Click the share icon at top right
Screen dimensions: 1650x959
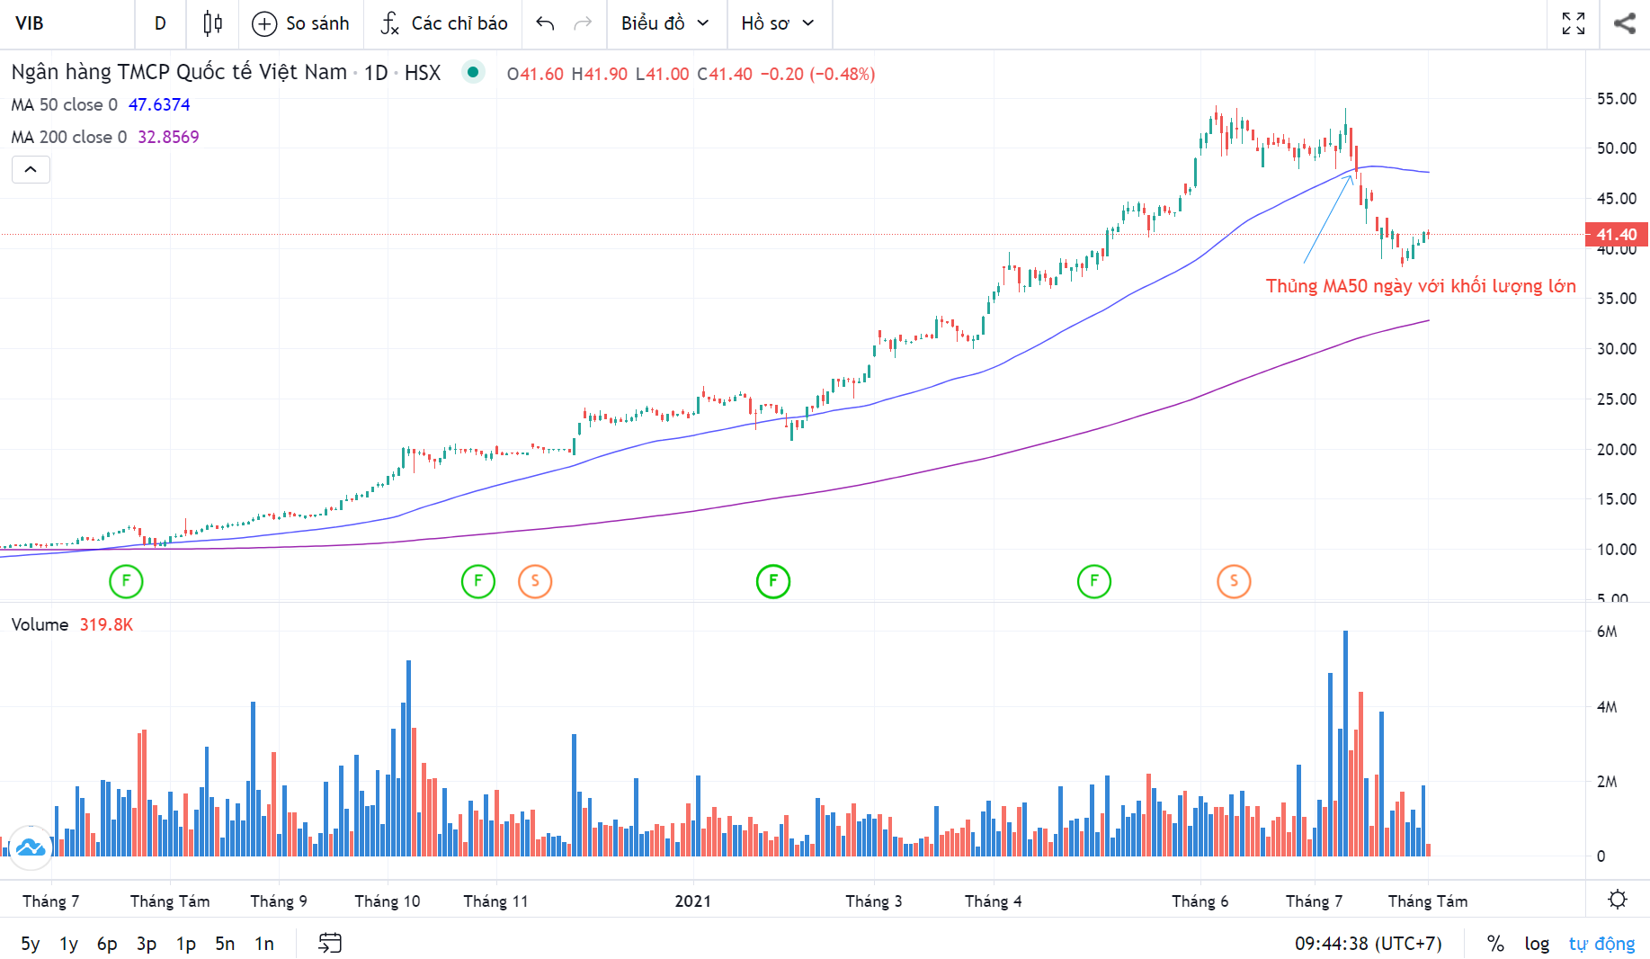tap(1624, 23)
